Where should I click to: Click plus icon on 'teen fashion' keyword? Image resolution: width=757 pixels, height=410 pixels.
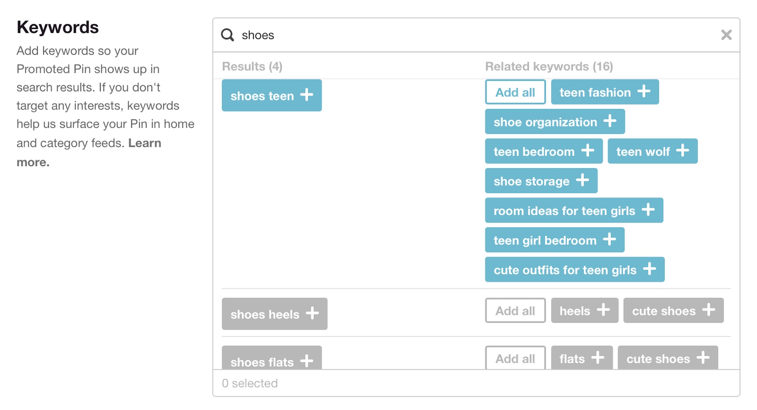pyautogui.click(x=644, y=91)
